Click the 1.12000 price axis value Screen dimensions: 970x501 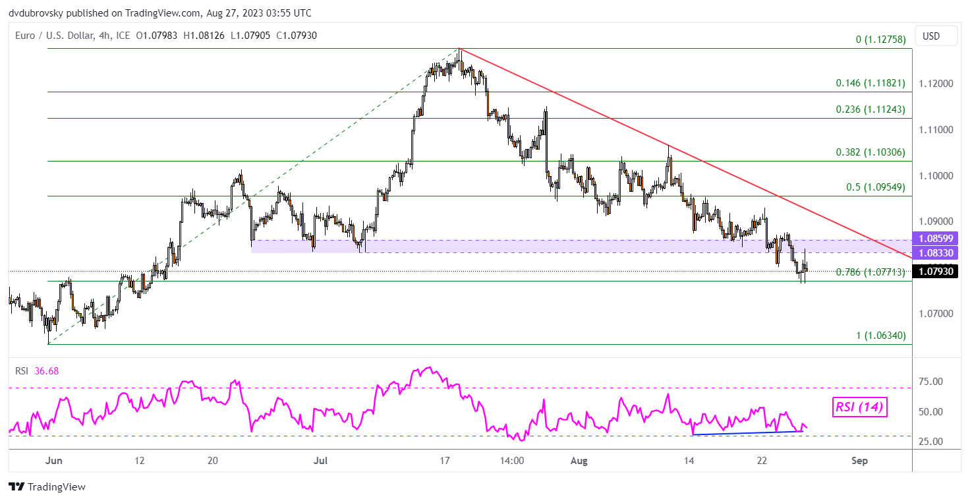[934, 84]
